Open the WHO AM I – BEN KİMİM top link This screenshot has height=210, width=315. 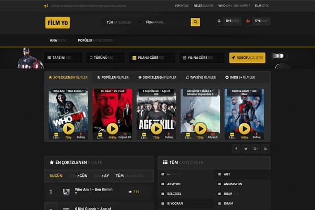[x=234, y=6]
